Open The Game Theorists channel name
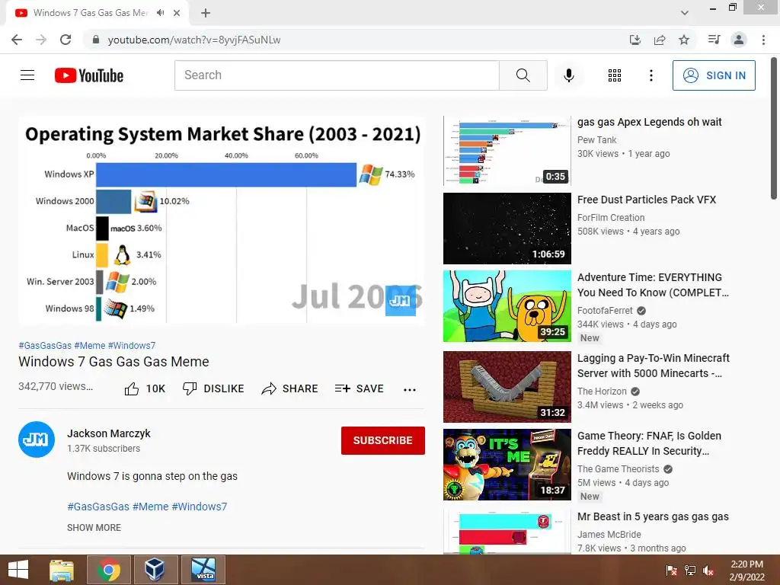 [618, 468]
